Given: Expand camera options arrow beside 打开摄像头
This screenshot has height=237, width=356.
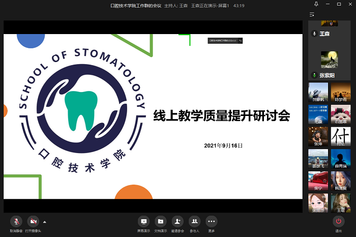Looking at the screenshot, I should point(45,222).
